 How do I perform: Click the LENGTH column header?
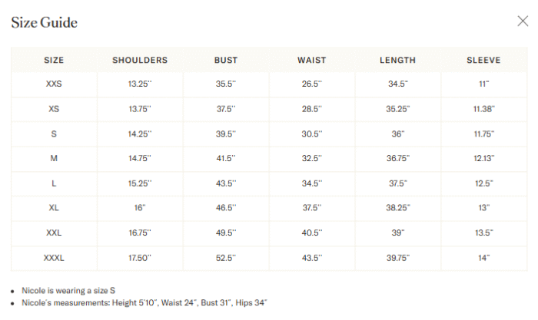point(397,61)
